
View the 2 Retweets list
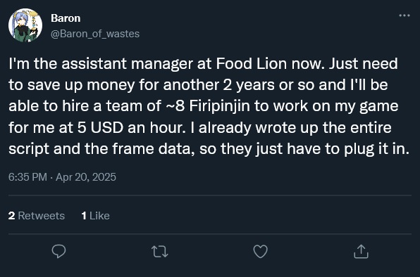tap(37, 216)
